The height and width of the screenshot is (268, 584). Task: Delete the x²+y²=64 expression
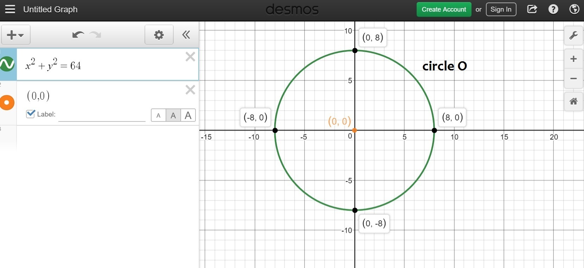click(x=190, y=57)
